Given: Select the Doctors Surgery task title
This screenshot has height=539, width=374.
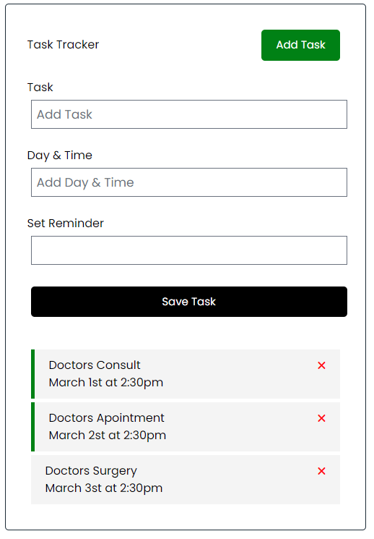Looking at the screenshot, I should [x=91, y=471].
